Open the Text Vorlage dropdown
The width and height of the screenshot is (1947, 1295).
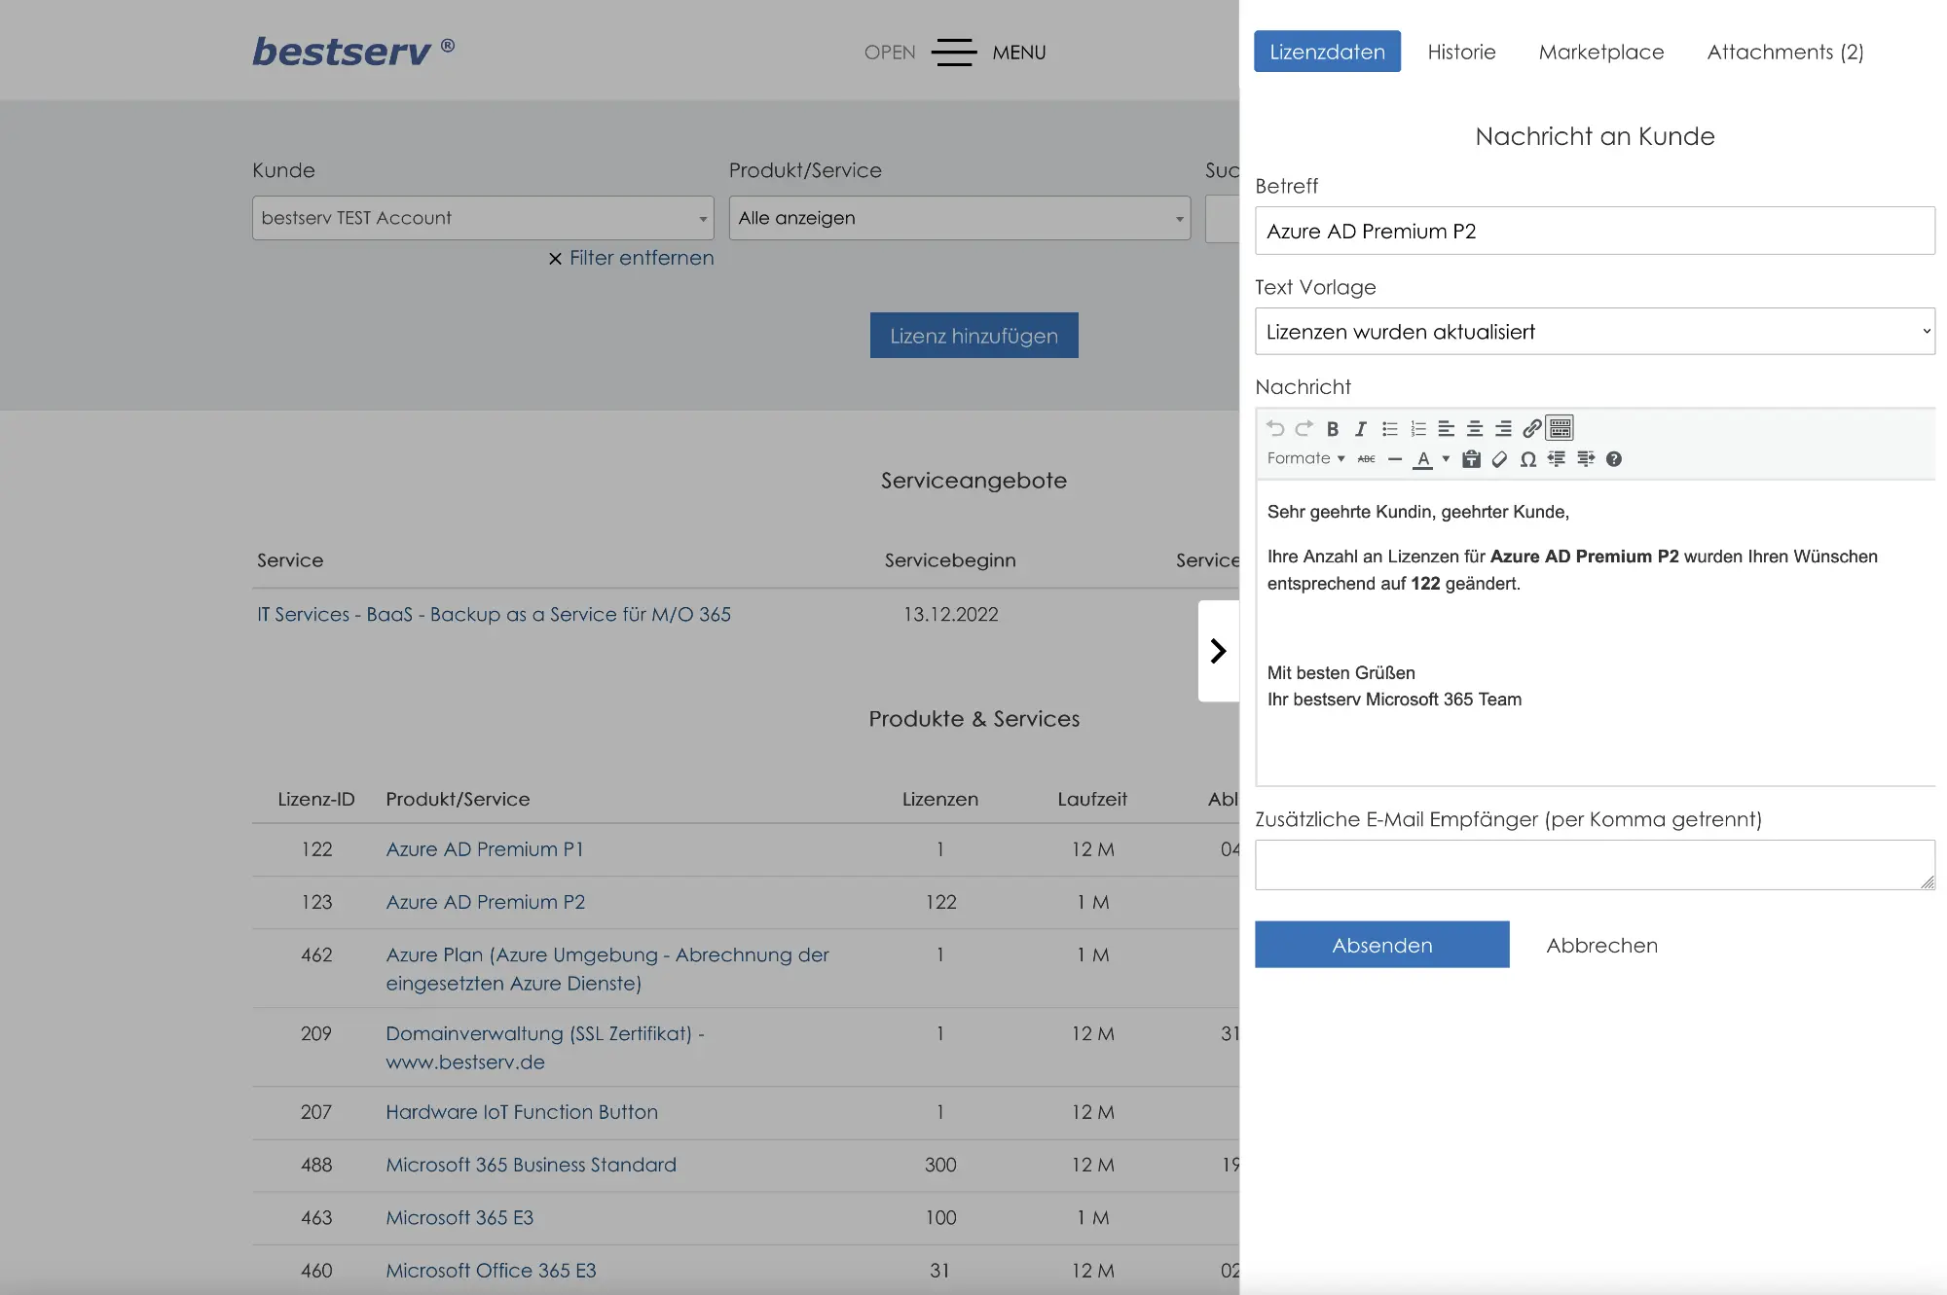(x=1595, y=332)
